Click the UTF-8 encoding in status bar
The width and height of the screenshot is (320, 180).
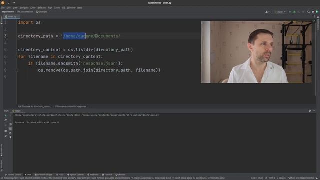(272, 178)
